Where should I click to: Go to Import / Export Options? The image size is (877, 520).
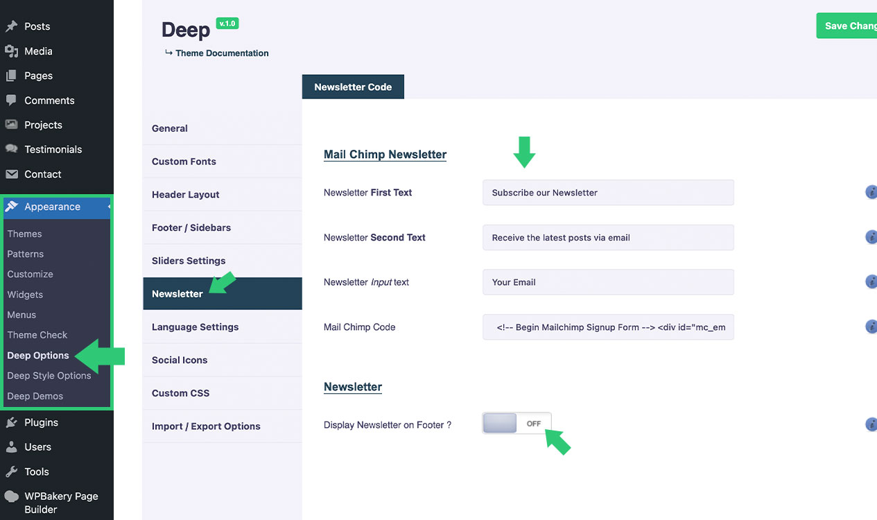click(206, 426)
